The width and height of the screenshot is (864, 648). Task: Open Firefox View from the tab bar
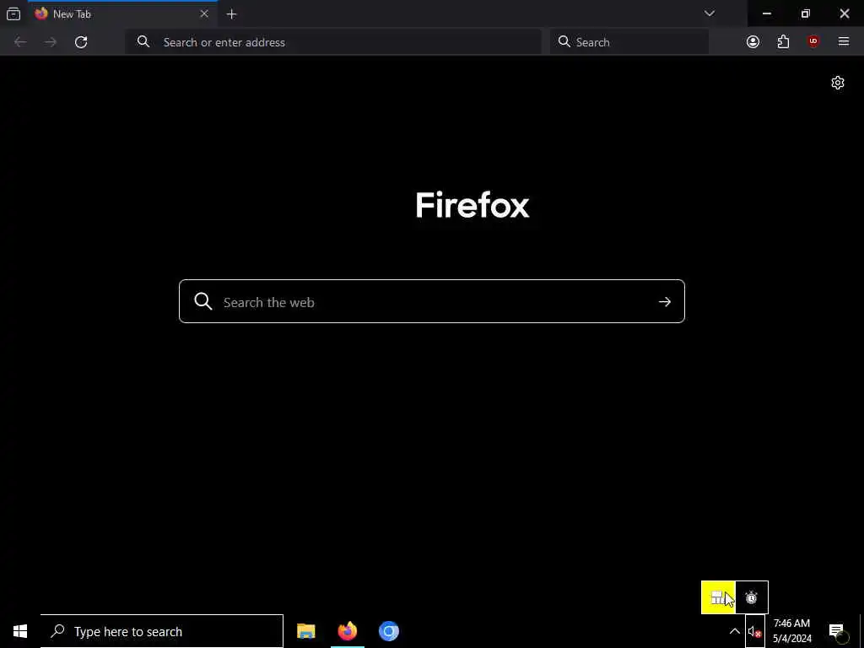click(13, 13)
